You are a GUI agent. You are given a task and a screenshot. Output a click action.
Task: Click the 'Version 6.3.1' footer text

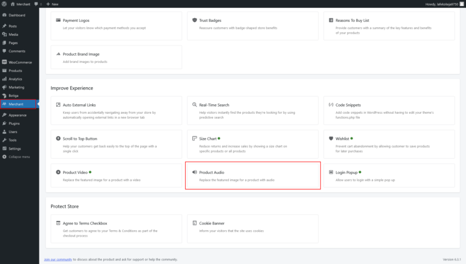[451, 260]
